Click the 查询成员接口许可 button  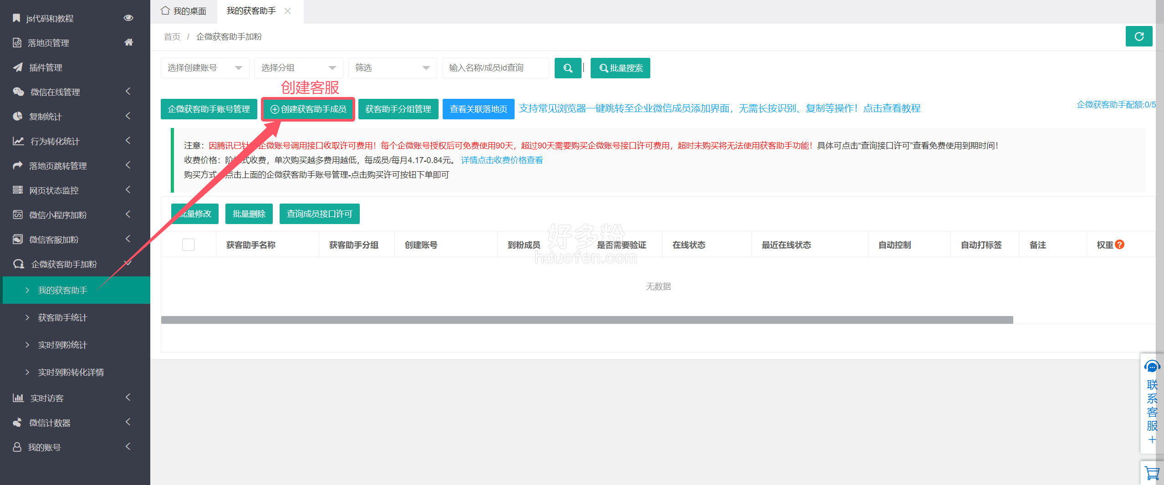[320, 214]
